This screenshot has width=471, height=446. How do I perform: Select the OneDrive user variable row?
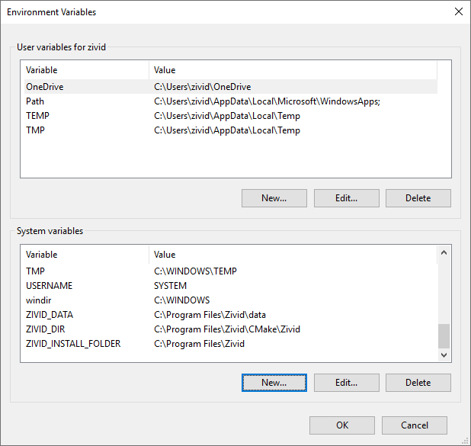pos(45,87)
